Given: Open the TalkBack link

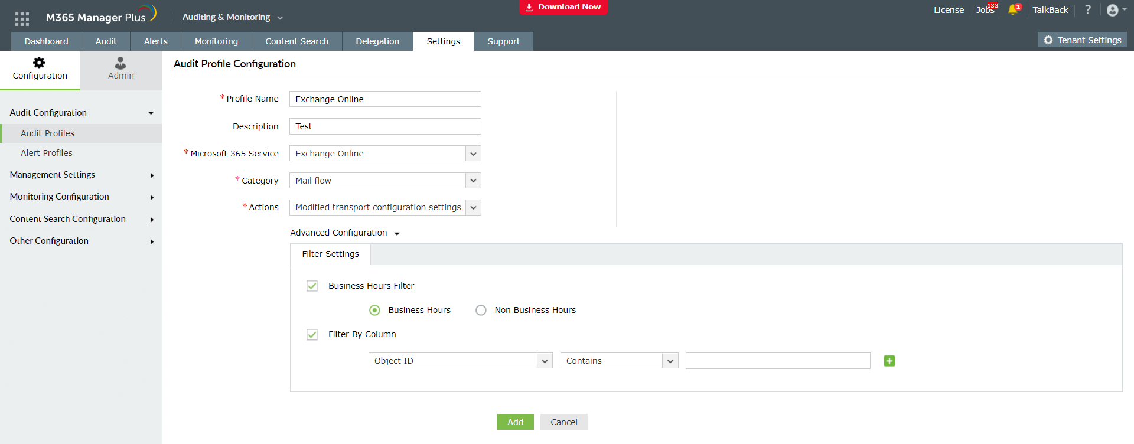Looking at the screenshot, I should 1050,10.
